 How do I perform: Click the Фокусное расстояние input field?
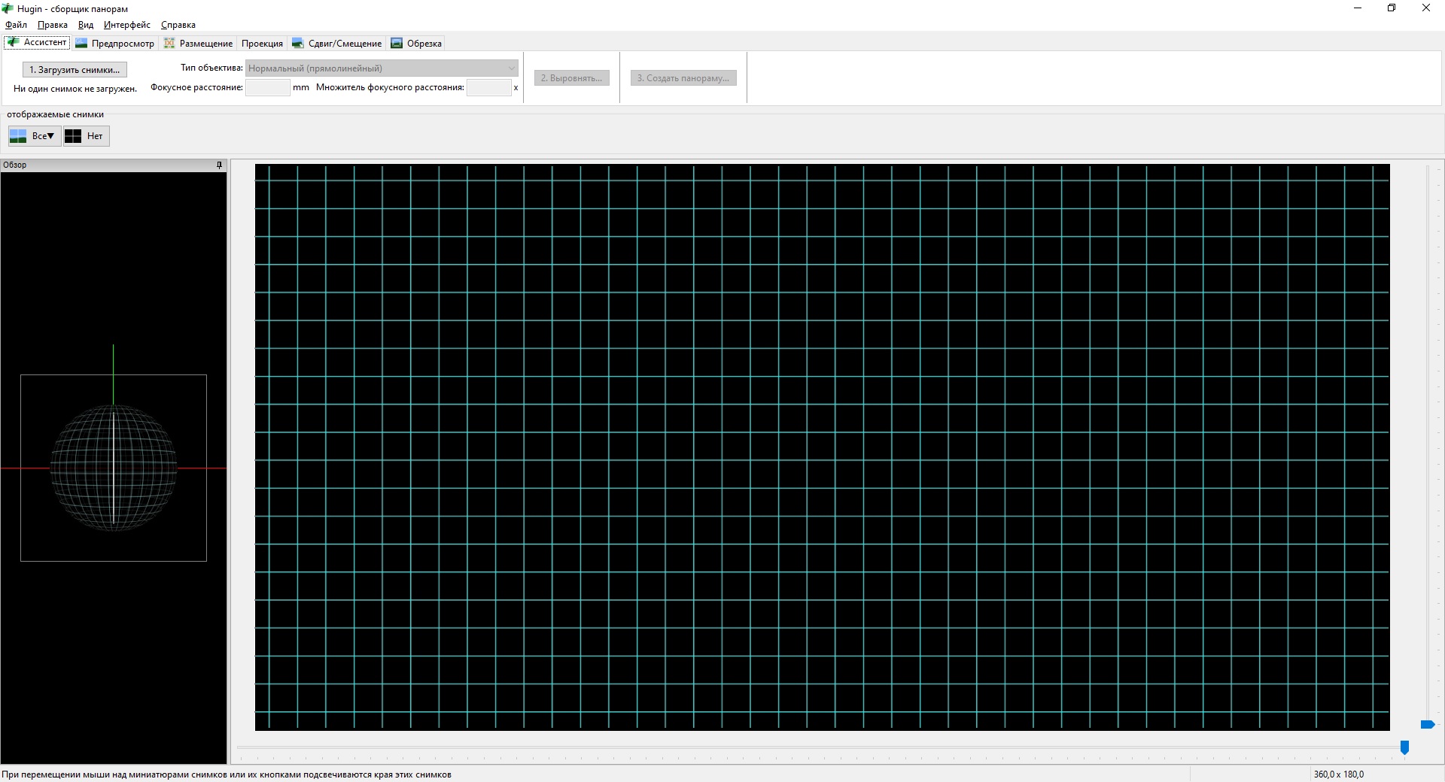click(x=267, y=87)
